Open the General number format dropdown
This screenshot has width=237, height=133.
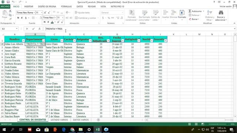(122, 13)
